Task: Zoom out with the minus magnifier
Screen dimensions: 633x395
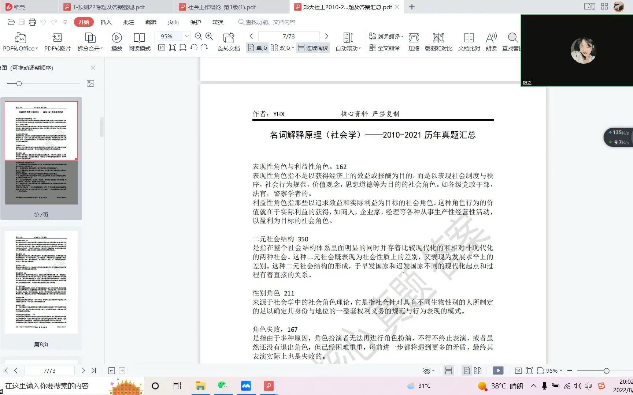Action: (x=198, y=36)
